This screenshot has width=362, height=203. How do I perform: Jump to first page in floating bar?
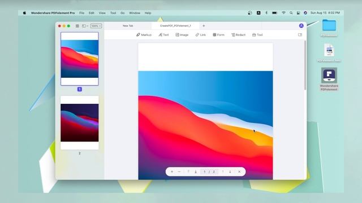pyautogui.click(x=188, y=171)
